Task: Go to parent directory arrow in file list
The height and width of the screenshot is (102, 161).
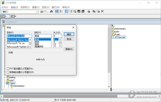Action: tap(113, 26)
